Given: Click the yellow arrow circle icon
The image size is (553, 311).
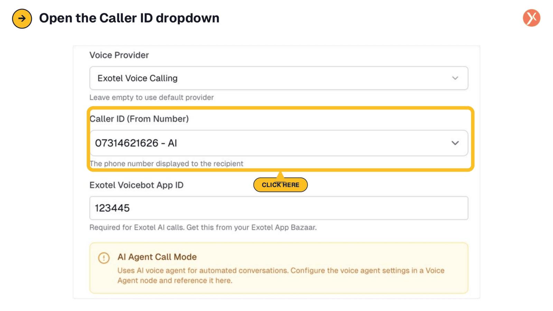Looking at the screenshot, I should click(x=22, y=19).
